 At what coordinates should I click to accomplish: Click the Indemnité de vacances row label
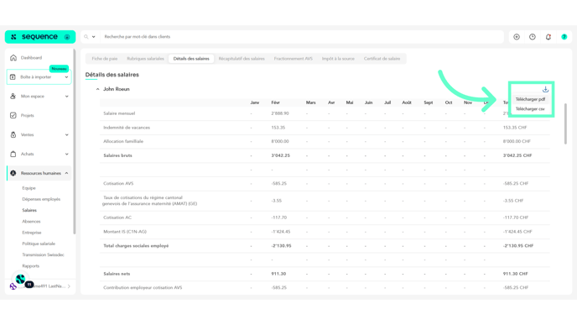point(127,128)
